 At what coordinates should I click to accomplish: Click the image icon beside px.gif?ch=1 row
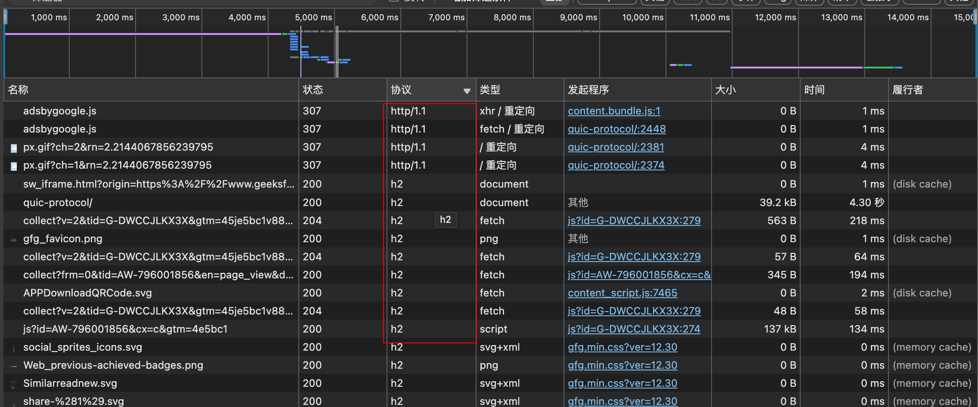tap(14, 166)
